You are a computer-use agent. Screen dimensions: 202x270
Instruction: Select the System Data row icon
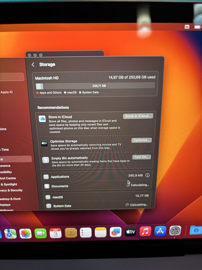pos(49,206)
